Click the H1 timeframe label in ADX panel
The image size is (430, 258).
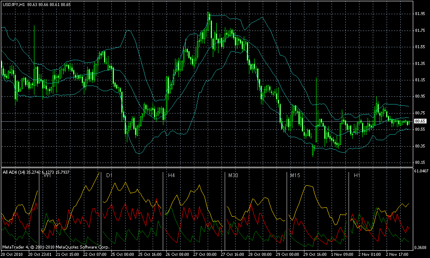(357, 175)
